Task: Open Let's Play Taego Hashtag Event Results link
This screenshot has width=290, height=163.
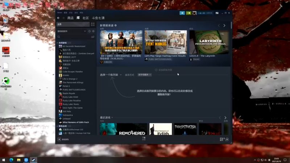Action: (165, 56)
